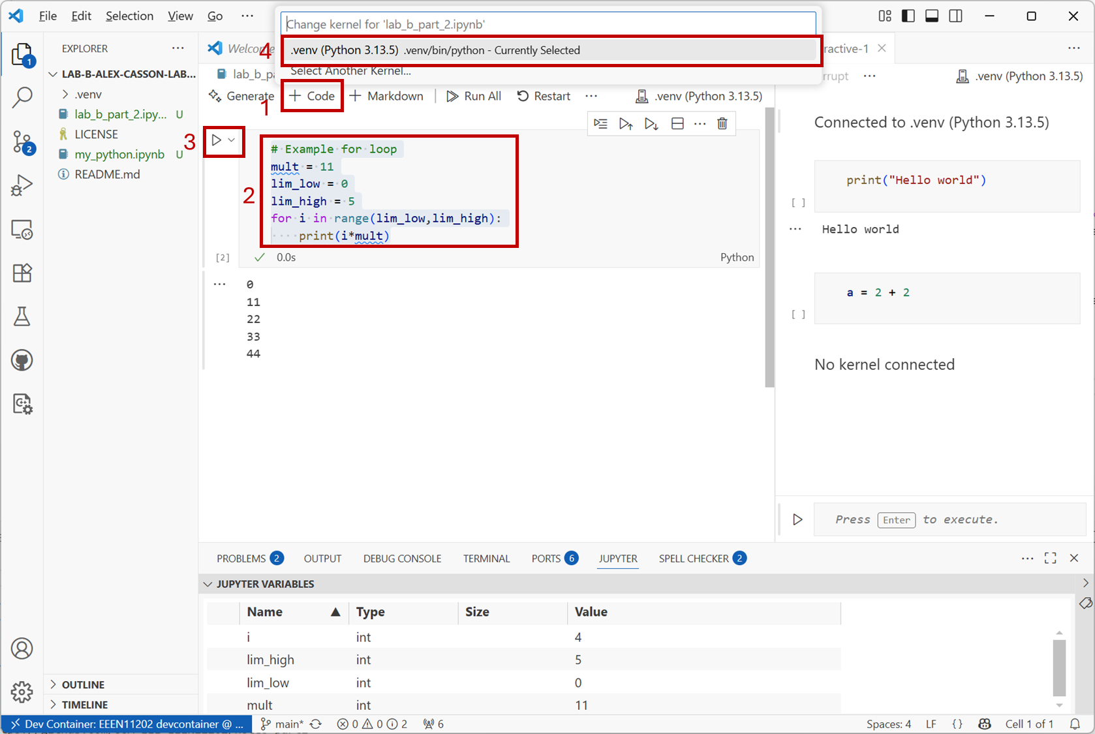The height and width of the screenshot is (734, 1095).
Task: Toggle the bottom panel layout button
Action: pyautogui.click(x=932, y=16)
